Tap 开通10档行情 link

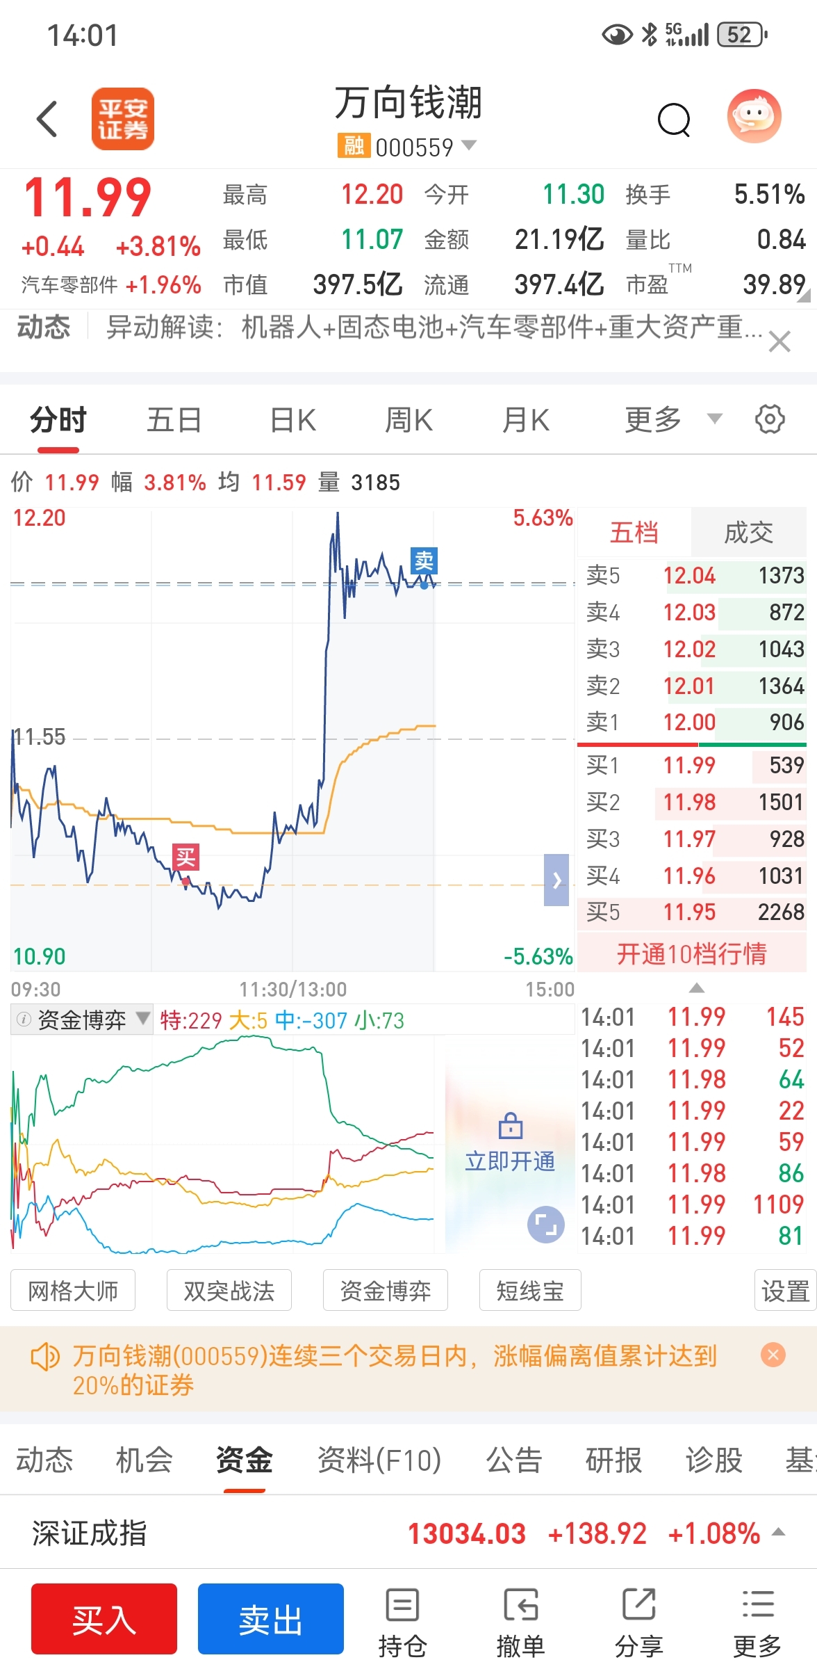pyautogui.click(x=692, y=953)
